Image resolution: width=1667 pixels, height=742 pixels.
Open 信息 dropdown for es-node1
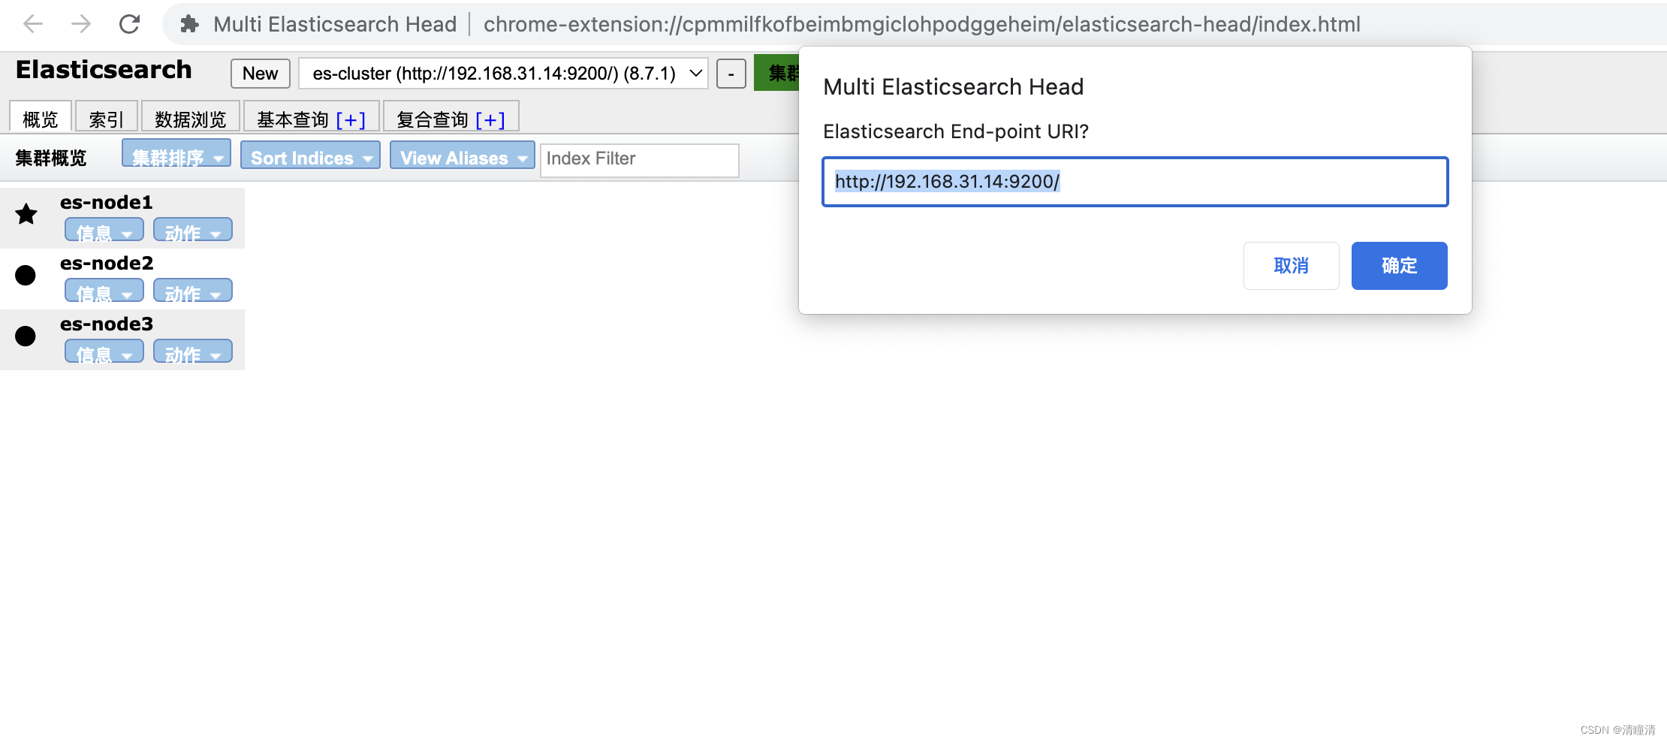(104, 230)
